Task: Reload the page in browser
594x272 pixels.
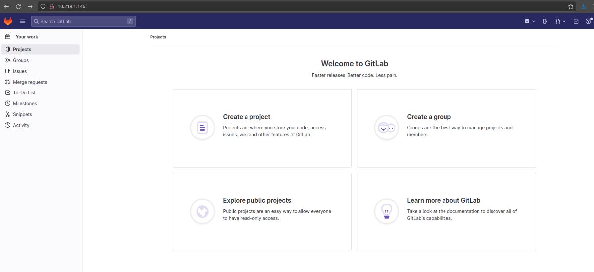Action: click(x=18, y=6)
